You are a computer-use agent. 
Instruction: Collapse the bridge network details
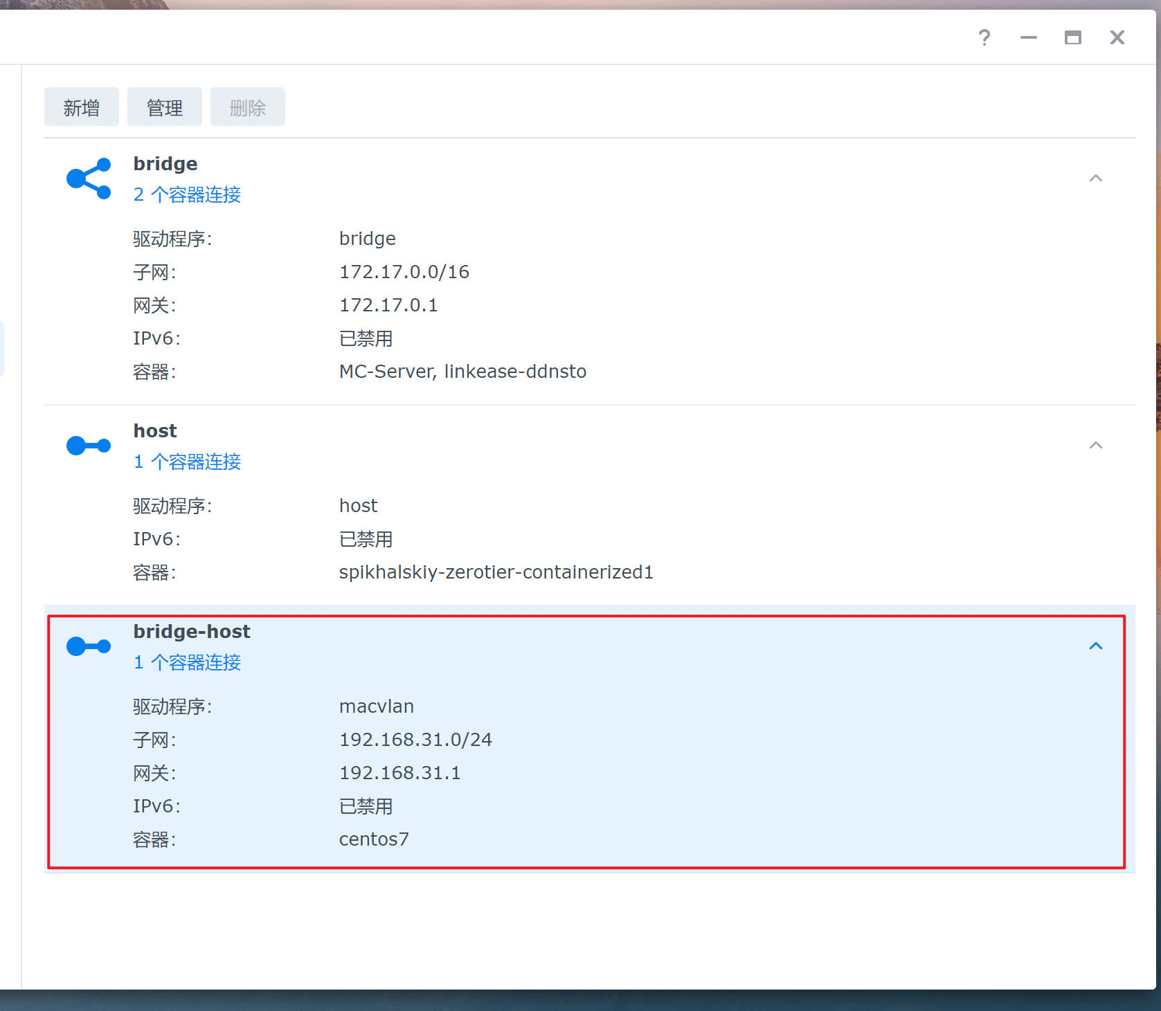[1095, 179]
